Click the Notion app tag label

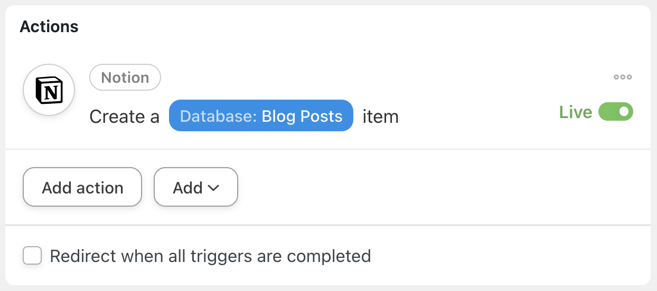pyautogui.click(x=125, y=77)
